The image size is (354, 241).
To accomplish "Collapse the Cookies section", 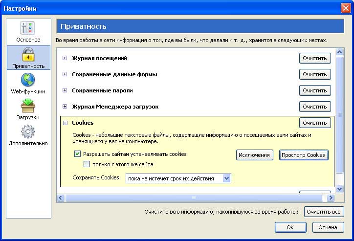I will point(65,123).
